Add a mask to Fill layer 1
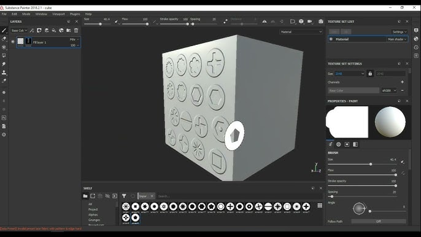 39,31
